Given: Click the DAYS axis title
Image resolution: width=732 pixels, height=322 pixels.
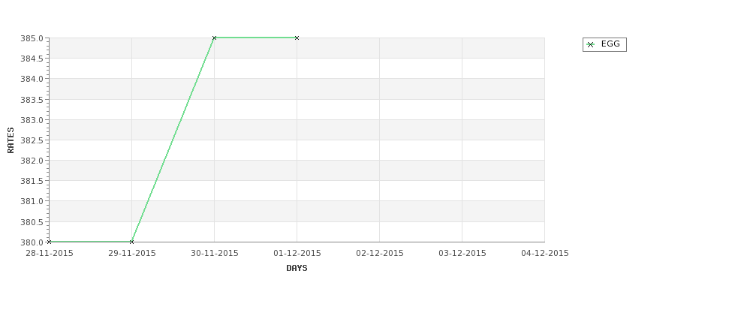Looking at the screenshot, I should point(297,269).
